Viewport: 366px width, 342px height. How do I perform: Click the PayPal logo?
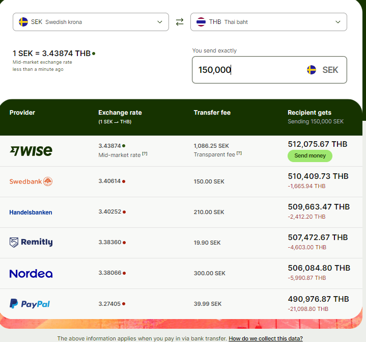[30, 304]
